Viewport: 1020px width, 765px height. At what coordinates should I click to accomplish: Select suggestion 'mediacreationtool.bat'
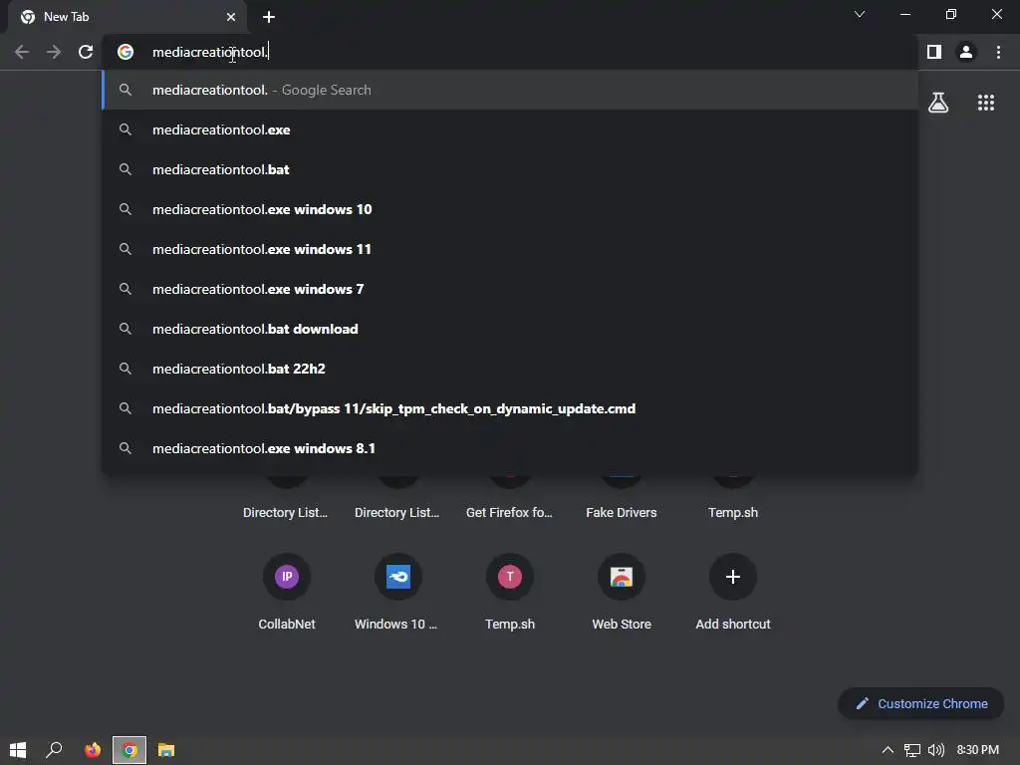(510, 169)
